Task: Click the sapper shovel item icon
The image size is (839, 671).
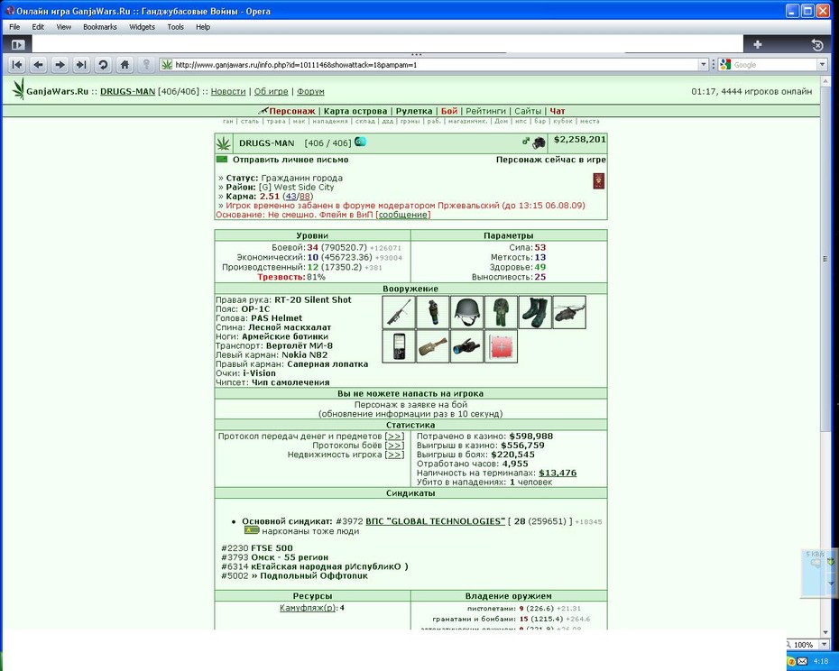Action: [432, 346]
